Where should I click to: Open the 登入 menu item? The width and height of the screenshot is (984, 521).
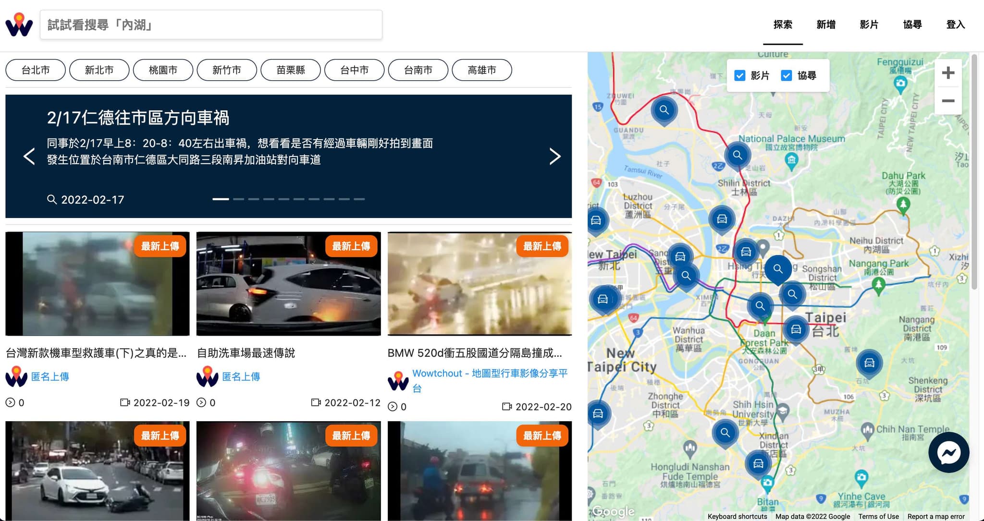(x=956, y=24)
